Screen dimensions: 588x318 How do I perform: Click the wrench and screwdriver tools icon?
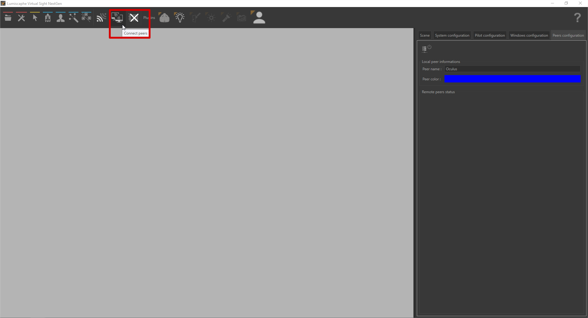tap(21, 18)
